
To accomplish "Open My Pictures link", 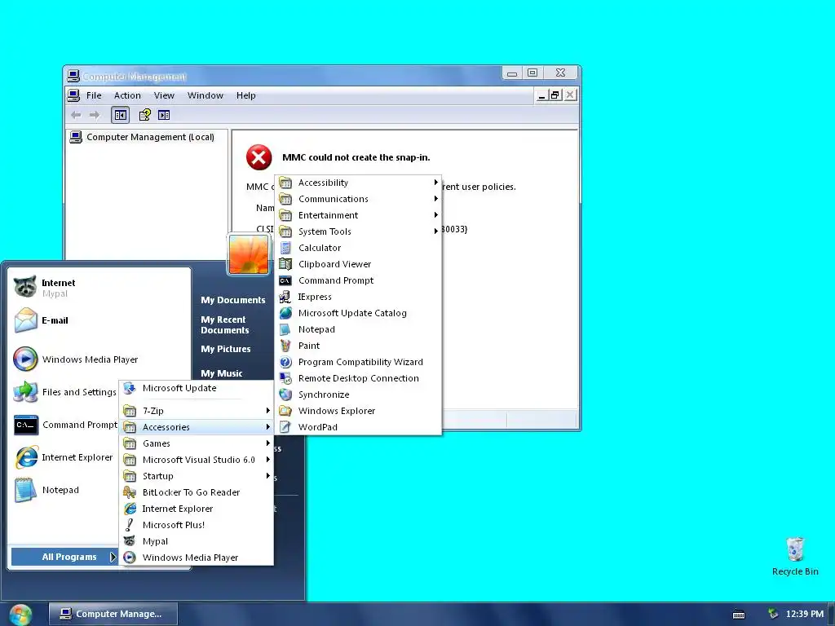I will pos(225,349).
